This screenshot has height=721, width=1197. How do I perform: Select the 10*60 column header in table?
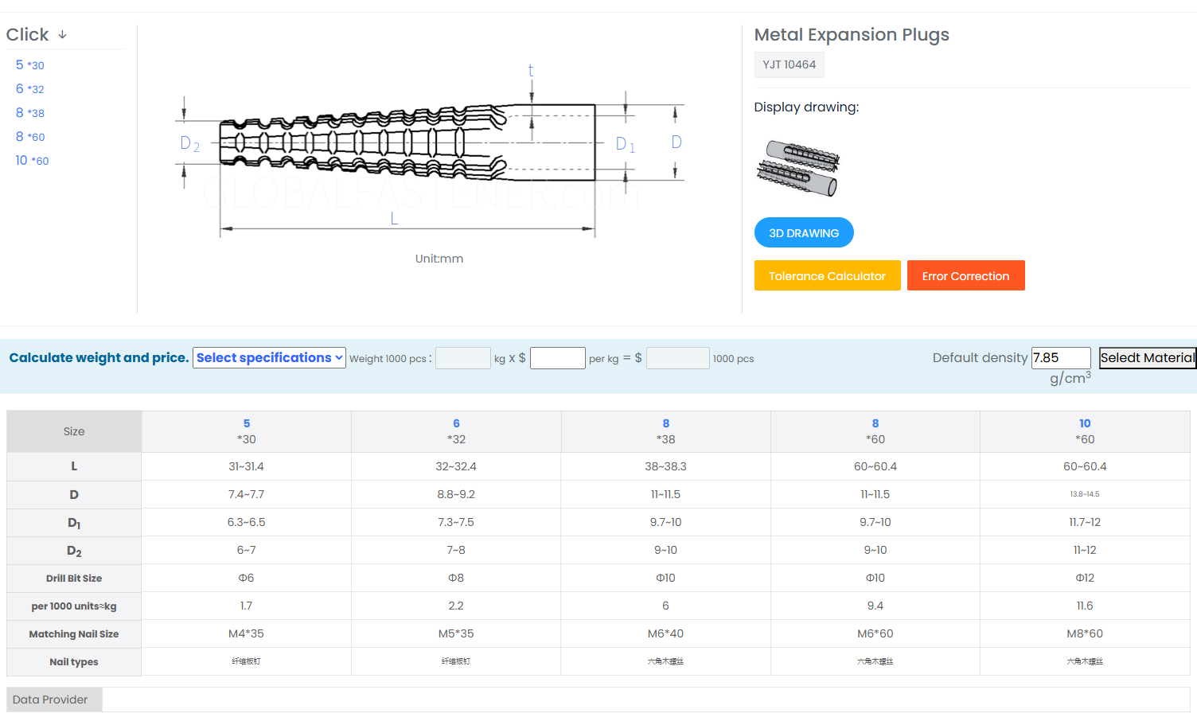pos(1085,431)
